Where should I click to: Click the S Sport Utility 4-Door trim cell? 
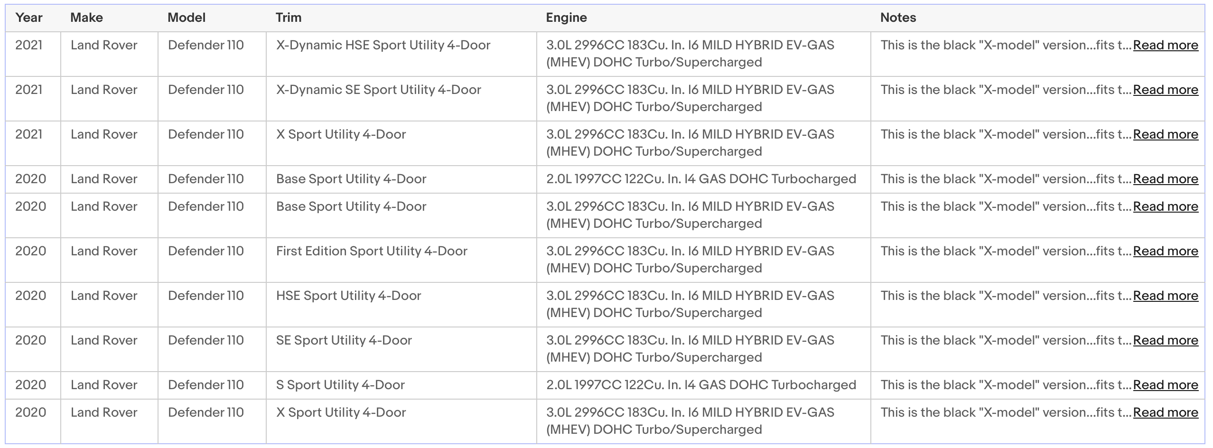point(401,385)
